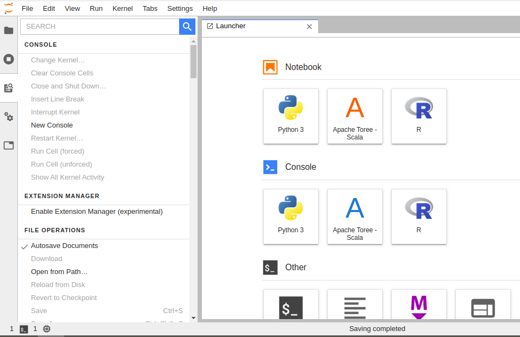Click the FILE OPERATIONS section header

pyautogui.click(x=55, y=230)
